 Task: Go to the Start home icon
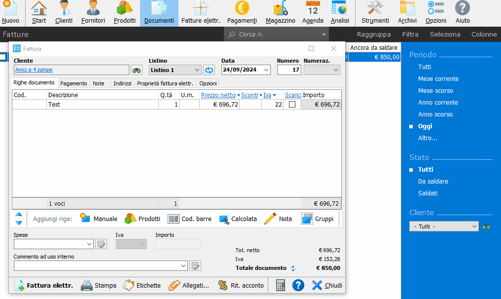pyautogui.click(x=38, y=13)
